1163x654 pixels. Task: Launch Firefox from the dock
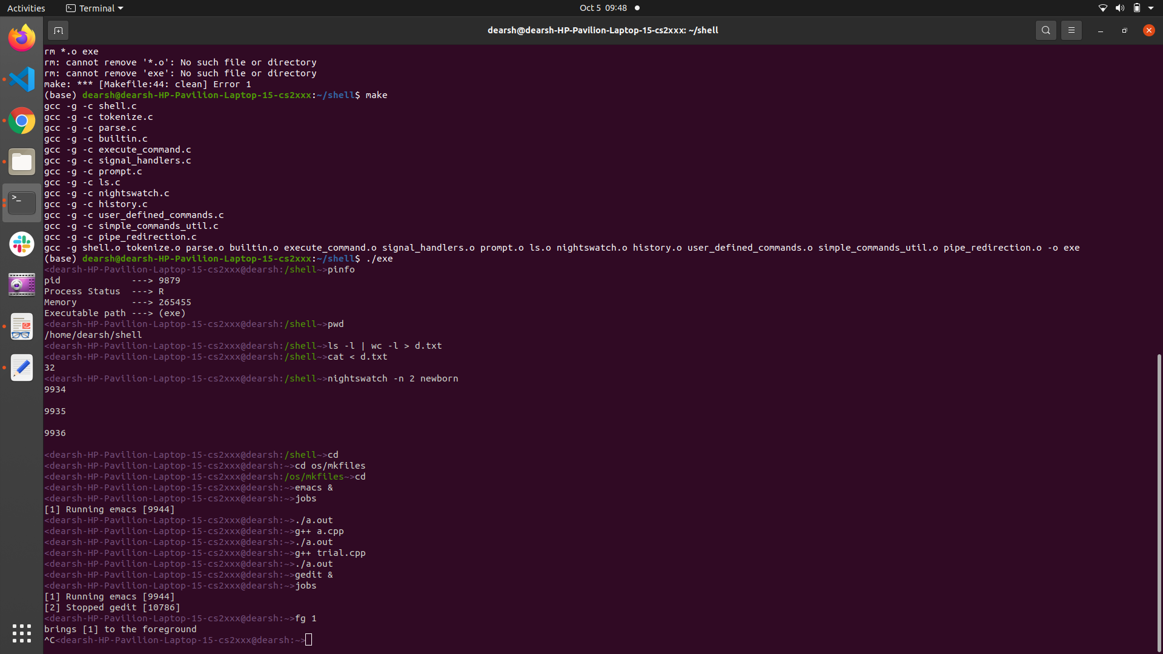pyautogui.click(x=22, y=38)
